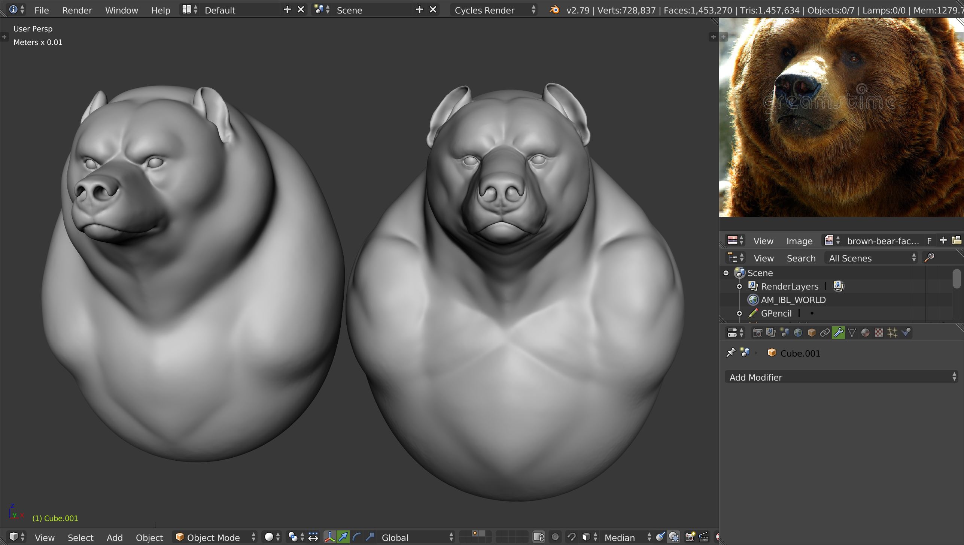Toggle the pin in the properties panel

pyautogui.click(x=731, y=353)
